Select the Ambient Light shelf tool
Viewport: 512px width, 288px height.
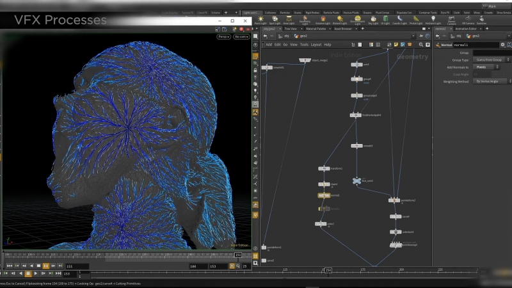433,20
